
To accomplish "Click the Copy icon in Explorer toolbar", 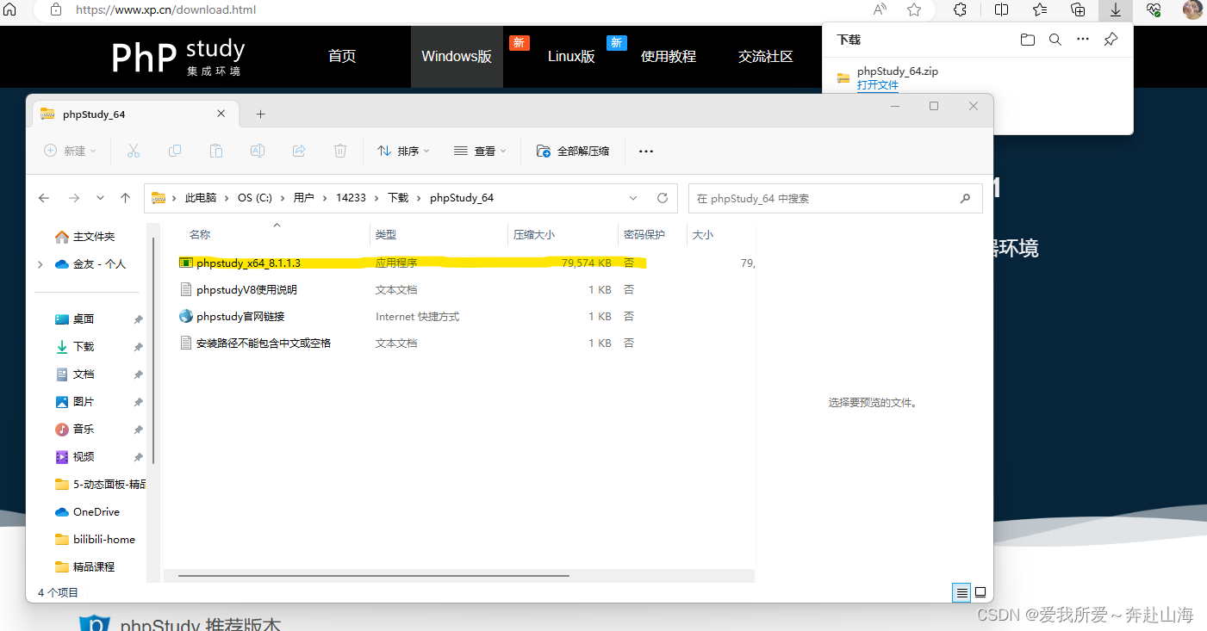I will pyautogui.click(x=175, y=151).
